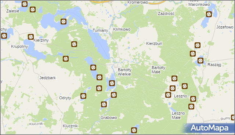The height and width of the screenshot is (135, 235).
Task: Select the marker directly above Kierzliny label
Action: pyautogui.click(x=31, y=37)
